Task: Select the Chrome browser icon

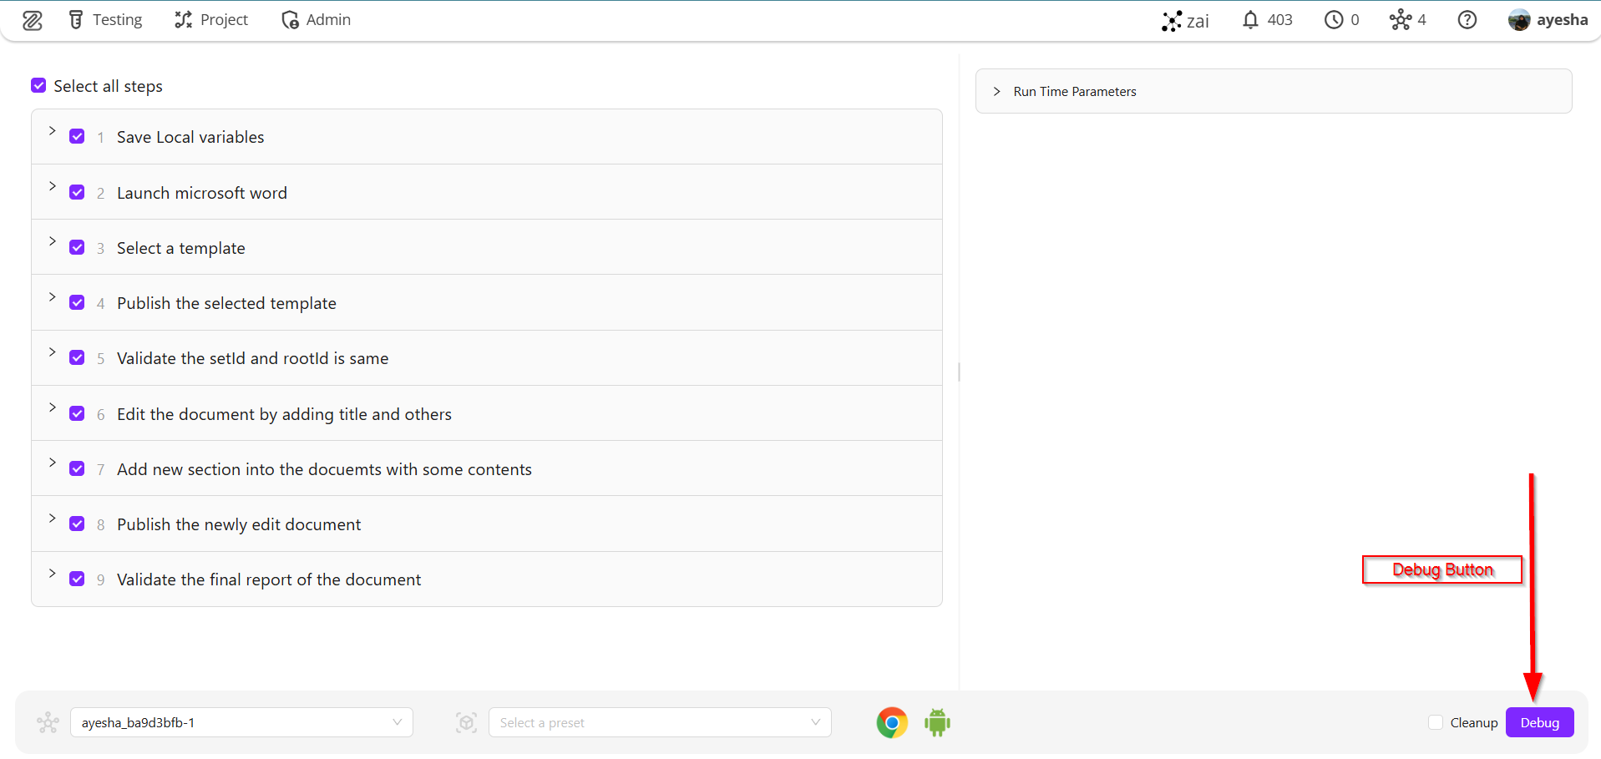Action: [892, 722]
